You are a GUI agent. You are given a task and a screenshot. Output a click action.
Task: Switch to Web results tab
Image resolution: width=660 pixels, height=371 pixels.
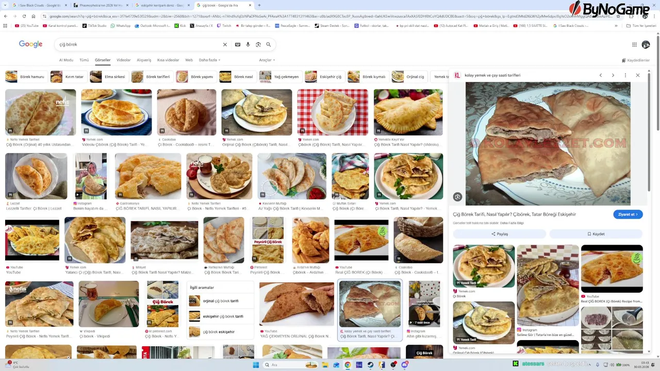pyautogui.click(x=189, y=60)
